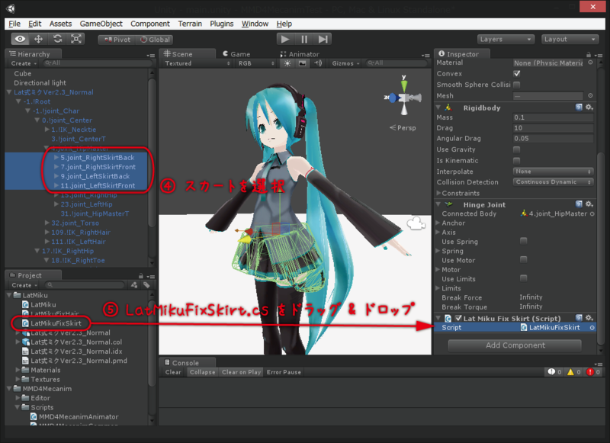
Task: Open the Interpolate dropdown
Action: coord(554,172)
